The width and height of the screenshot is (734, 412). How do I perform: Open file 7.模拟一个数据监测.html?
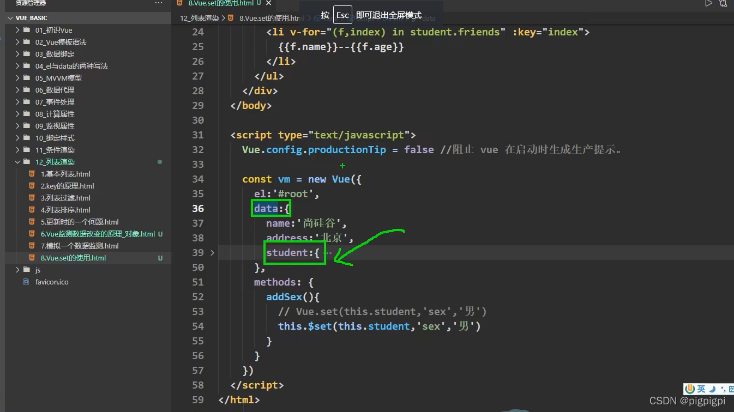click(80, 246)
